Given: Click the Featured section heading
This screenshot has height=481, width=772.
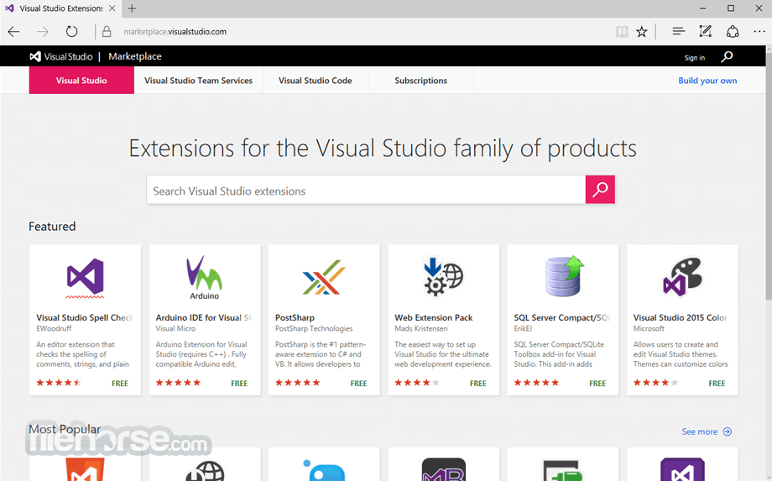Looking at the screenshot, I should point(52,227).
